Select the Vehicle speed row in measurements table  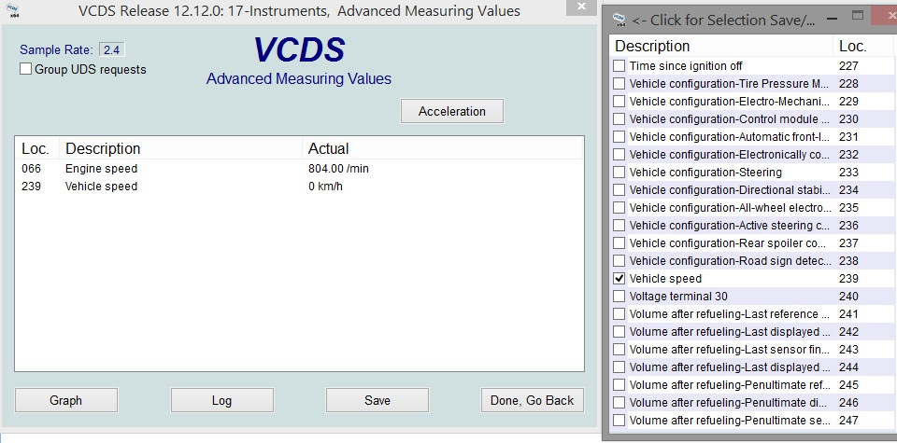pyautogui.click(x=299, y=187)
